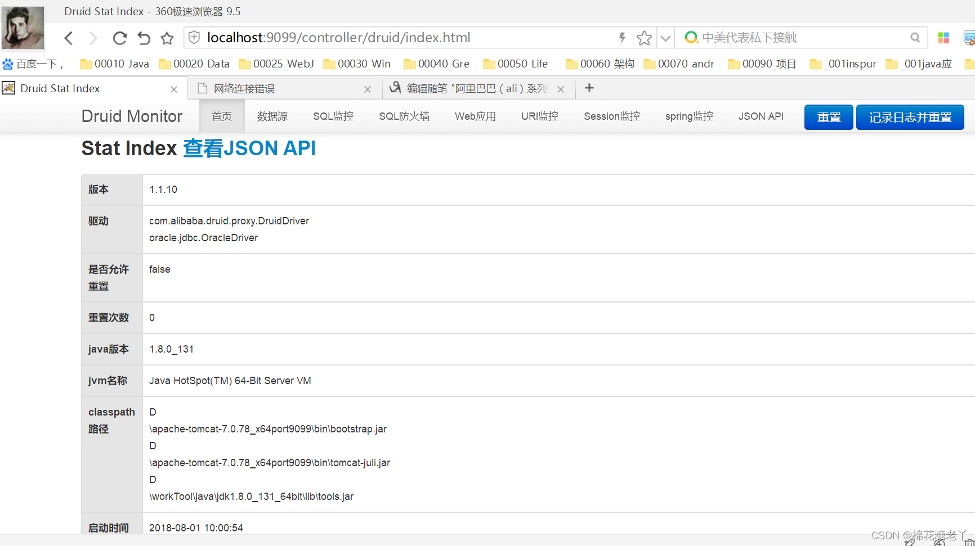Close the 网络连接错误 tab

tap(368, 89)
